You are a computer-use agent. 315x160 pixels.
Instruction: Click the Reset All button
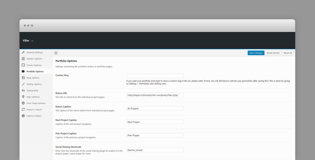tap(288, 53)
